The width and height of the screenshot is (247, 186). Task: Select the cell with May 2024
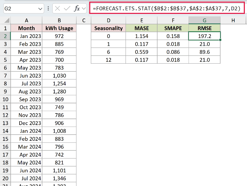click(x=27, y=162)
